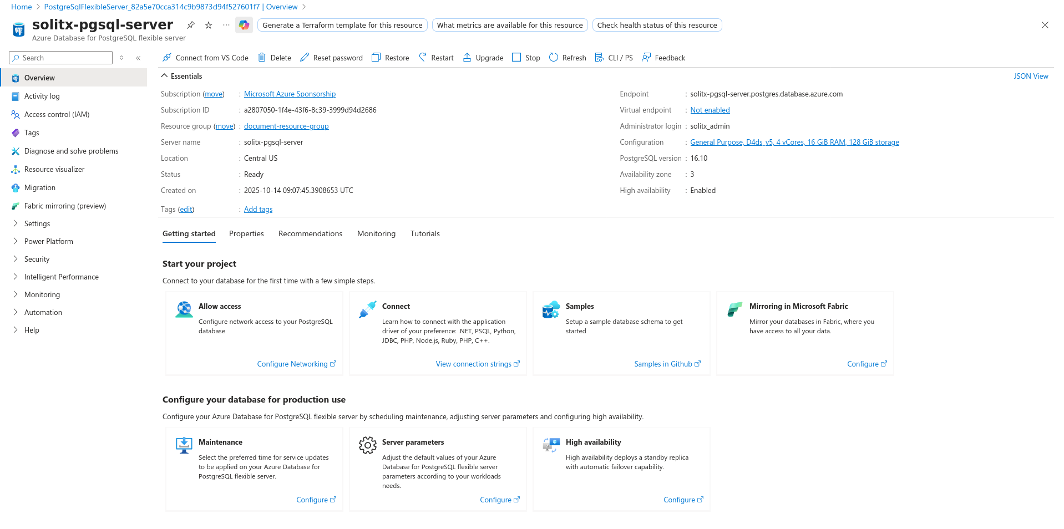
Task: Click the expand/collapse all arrows beside Search
Action: pos(121,58)
